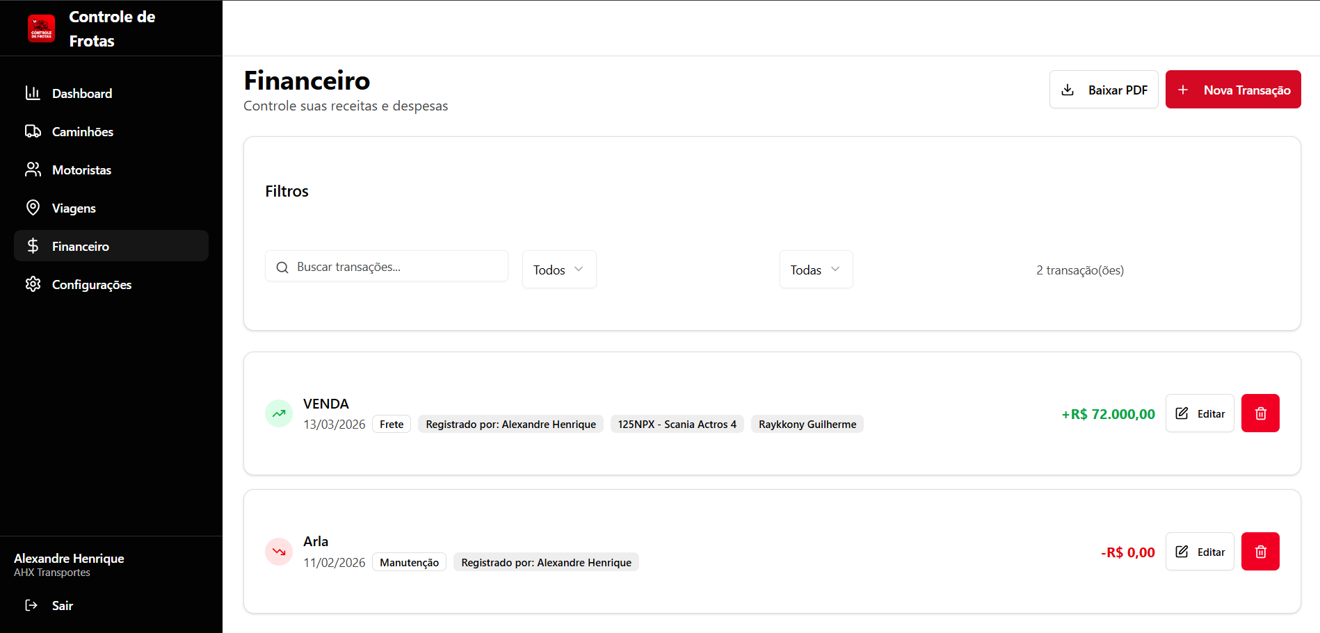Open the Dashboard menu entry
The height and width of the screenshot is (633, 1320).
click(x=82, y=93)
